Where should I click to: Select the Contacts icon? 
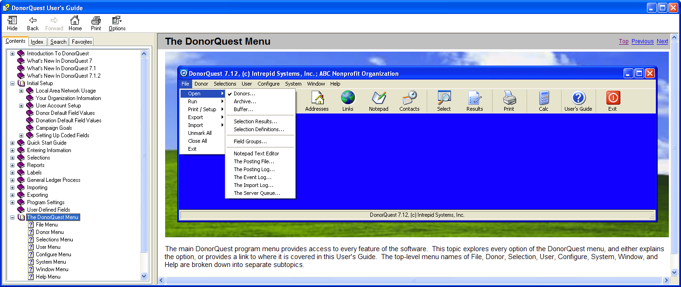click(409, 100)
